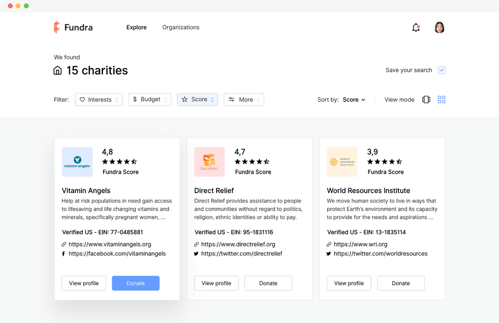Click the World Resources Institute logo
Viewport: 499px width, 323px height.
point(342,162)
